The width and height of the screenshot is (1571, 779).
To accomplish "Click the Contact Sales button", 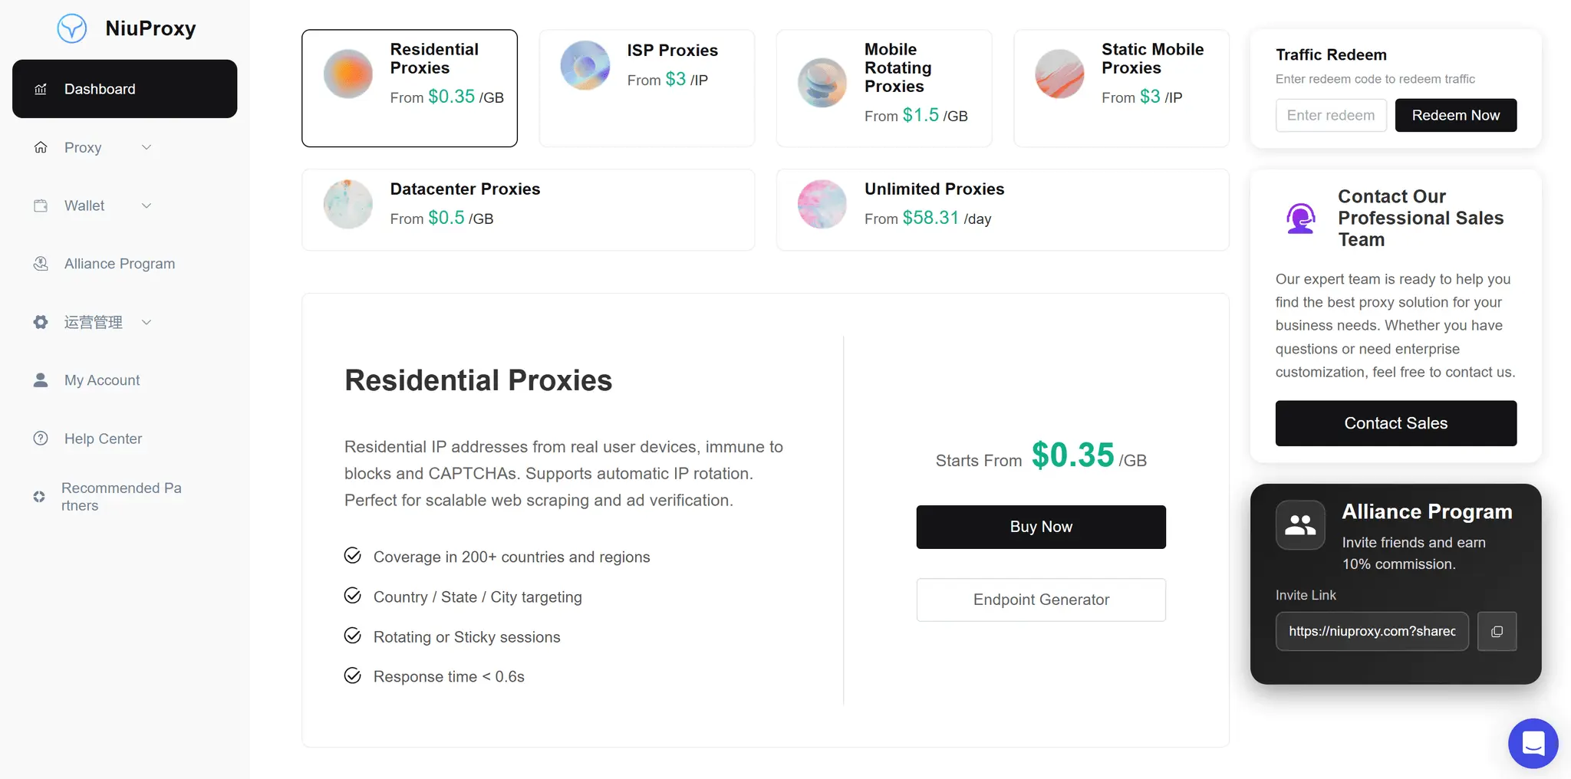I will [1395, 423].
